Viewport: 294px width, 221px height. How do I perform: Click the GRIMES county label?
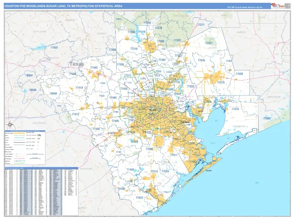(x=101, y=34)
